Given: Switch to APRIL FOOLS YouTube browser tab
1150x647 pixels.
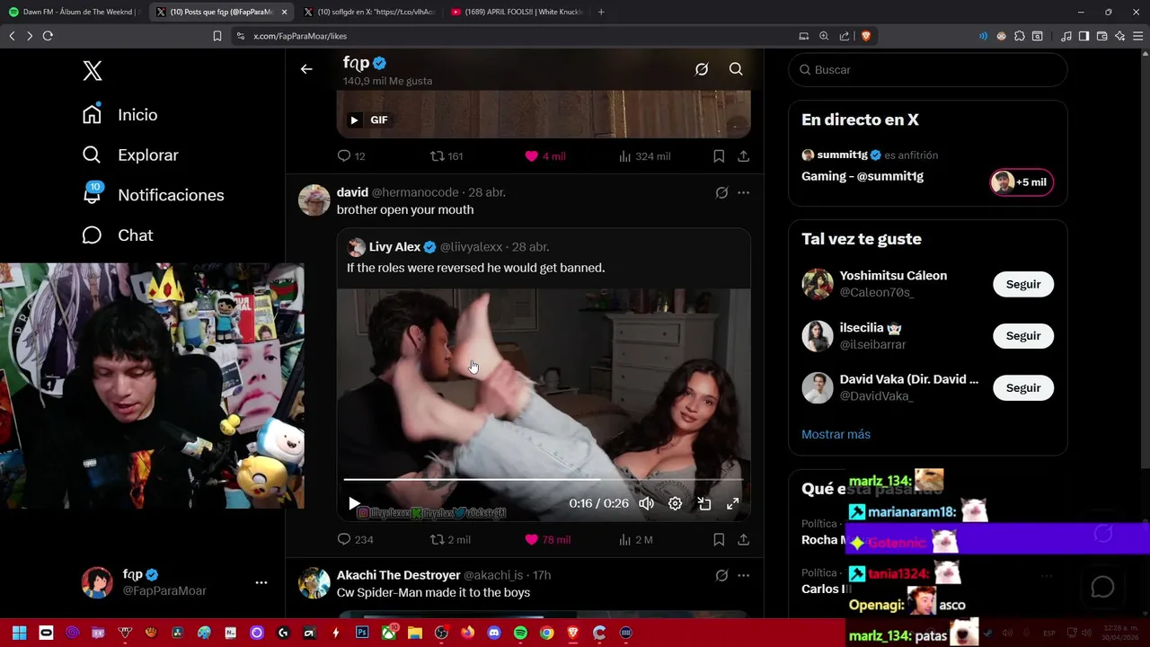Looking at the screenshot, I should (x=517, y=12).
